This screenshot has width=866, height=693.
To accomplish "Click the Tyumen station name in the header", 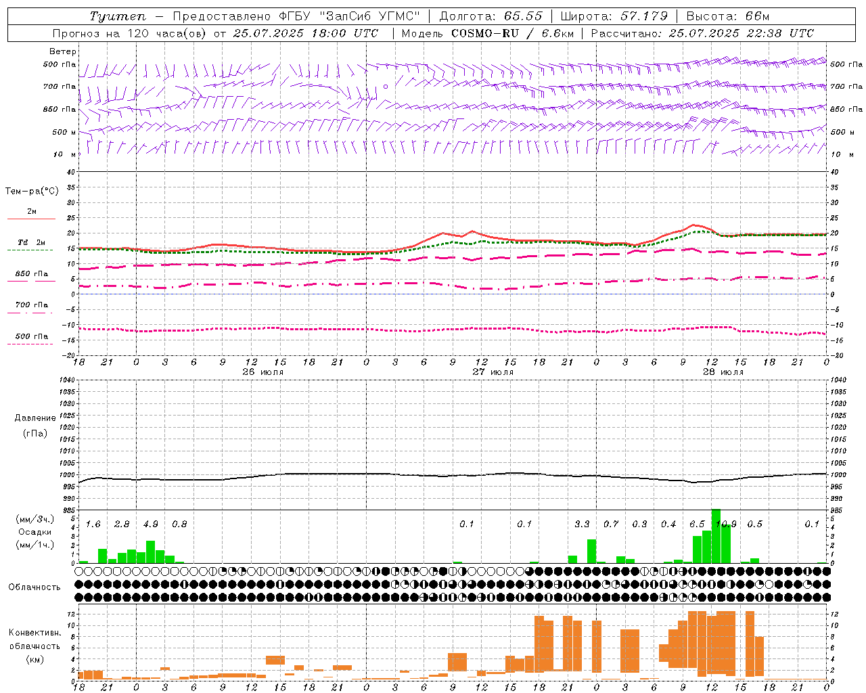I will [118, 16].
